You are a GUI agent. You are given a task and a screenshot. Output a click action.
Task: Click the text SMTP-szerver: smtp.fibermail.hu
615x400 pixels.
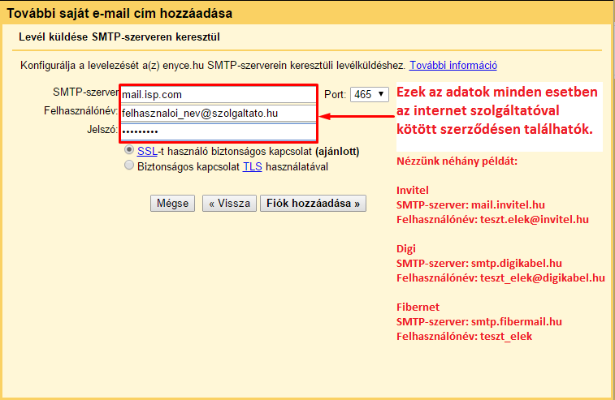(479, 321)
